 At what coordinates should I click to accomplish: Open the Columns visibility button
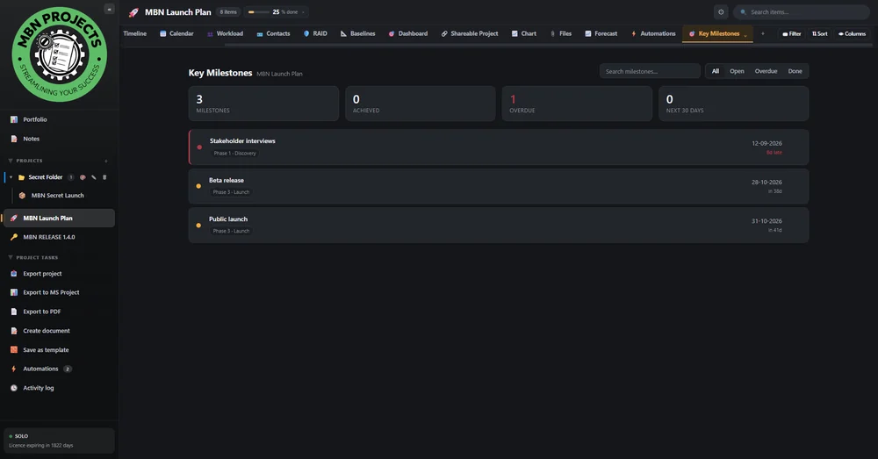pyautogui.click(x=852, y=33)
